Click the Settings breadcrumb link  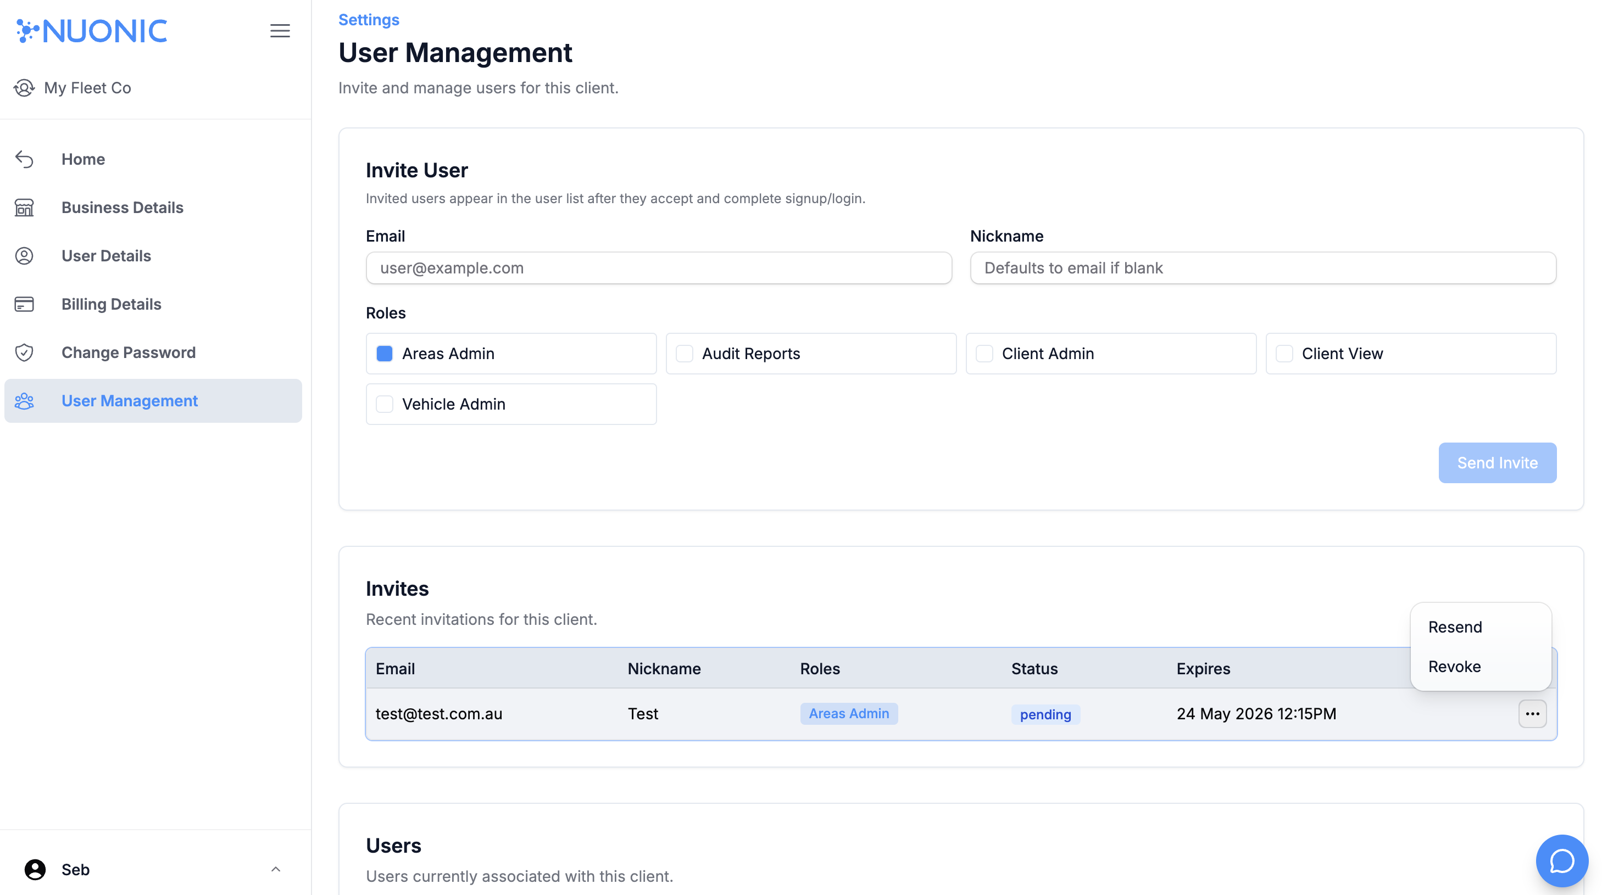click(369, 20)
